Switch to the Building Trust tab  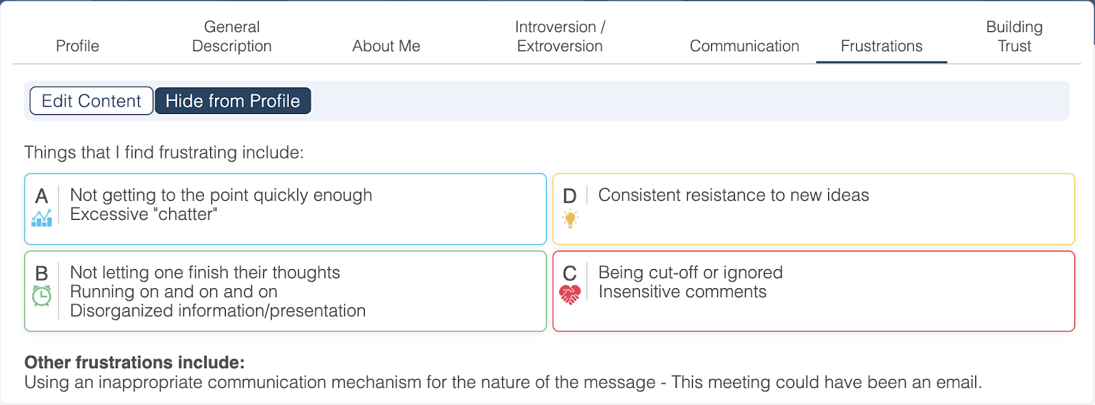pyautogui.click(x=1014, y=37)
